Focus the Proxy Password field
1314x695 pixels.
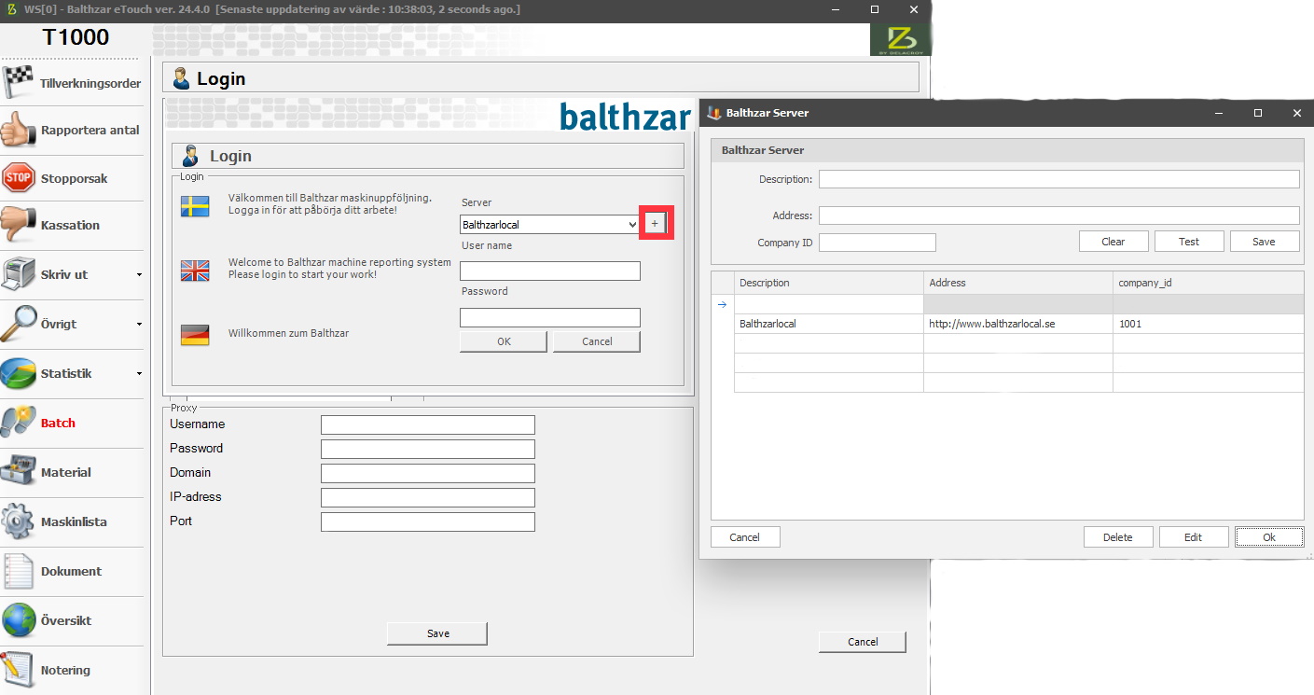428,449
